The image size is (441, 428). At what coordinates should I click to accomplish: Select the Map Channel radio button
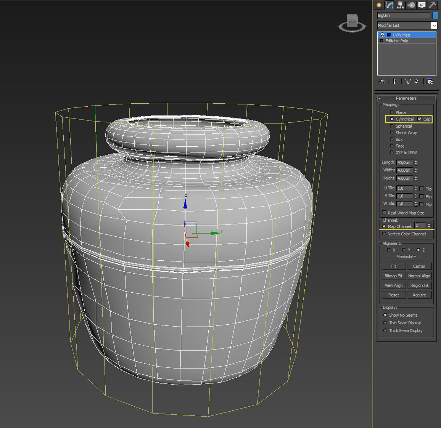384,226
